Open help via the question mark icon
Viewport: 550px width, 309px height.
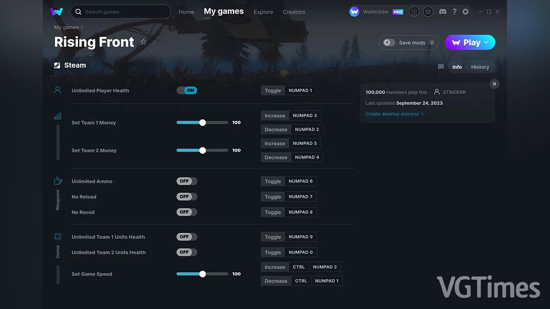tap(454, 11)
